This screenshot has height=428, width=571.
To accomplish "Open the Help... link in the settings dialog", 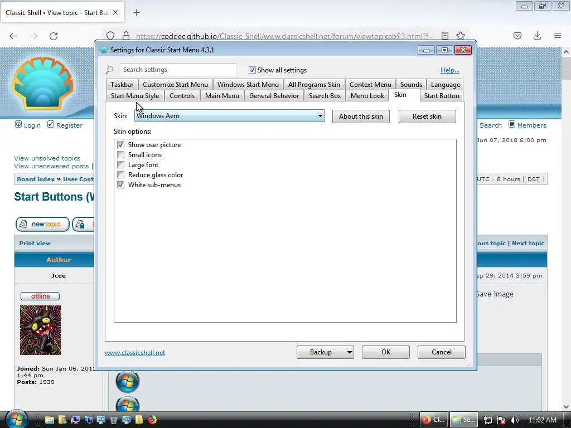I will pyautogui.click(x=450, y=70).
